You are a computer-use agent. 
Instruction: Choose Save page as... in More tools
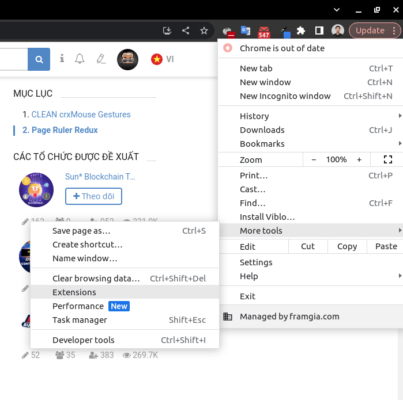pyautogui.click(x=125, y=231)
